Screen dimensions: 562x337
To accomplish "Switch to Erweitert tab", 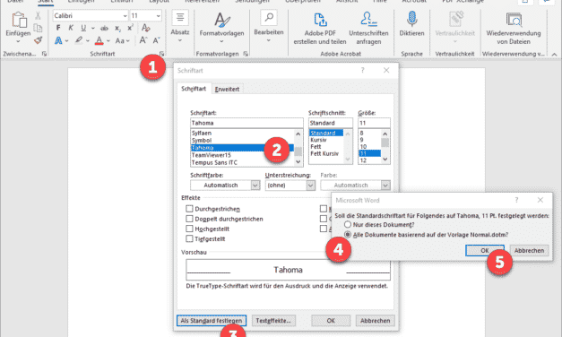I will pos(227,90).
